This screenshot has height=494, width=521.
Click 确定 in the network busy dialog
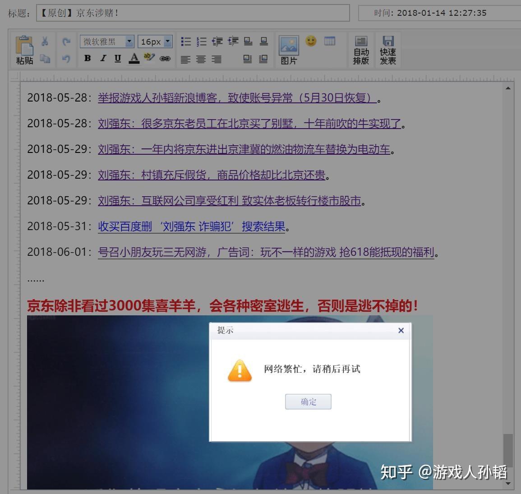308,402
